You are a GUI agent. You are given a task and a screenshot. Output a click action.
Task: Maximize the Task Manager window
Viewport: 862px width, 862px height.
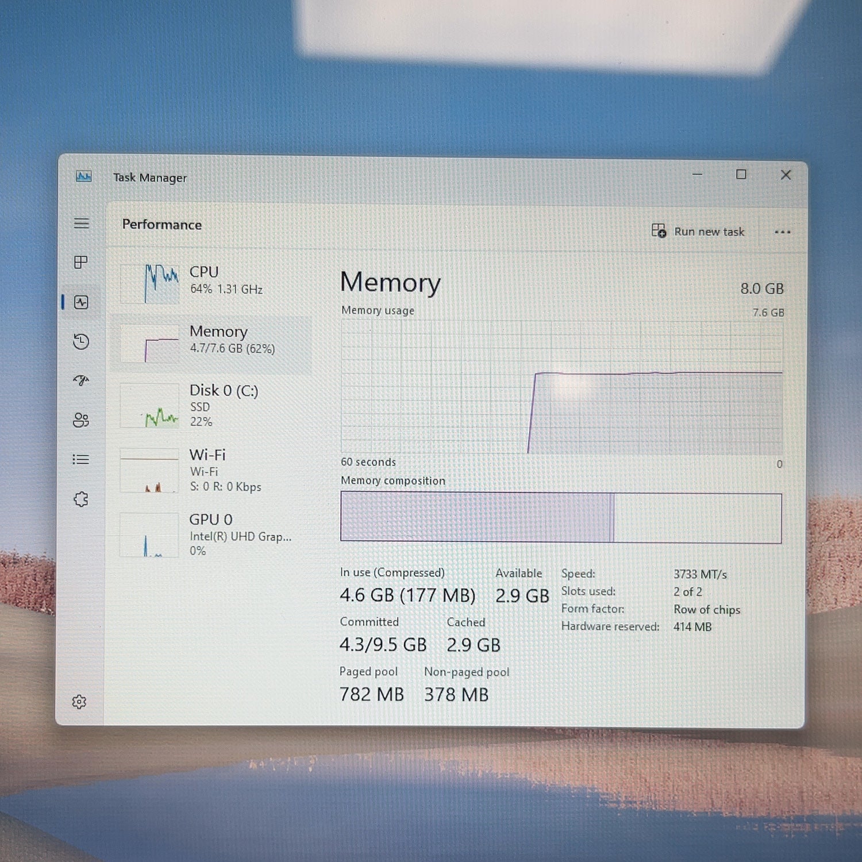coord(741,174)
